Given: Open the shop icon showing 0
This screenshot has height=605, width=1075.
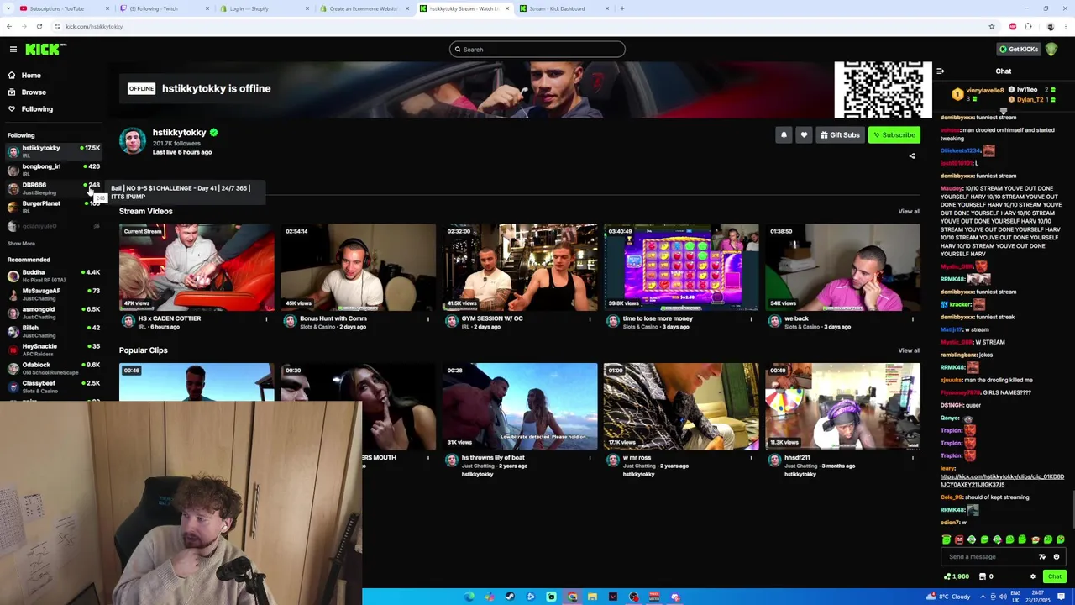Looking at the screenshot, I should (x=987, y=576).
